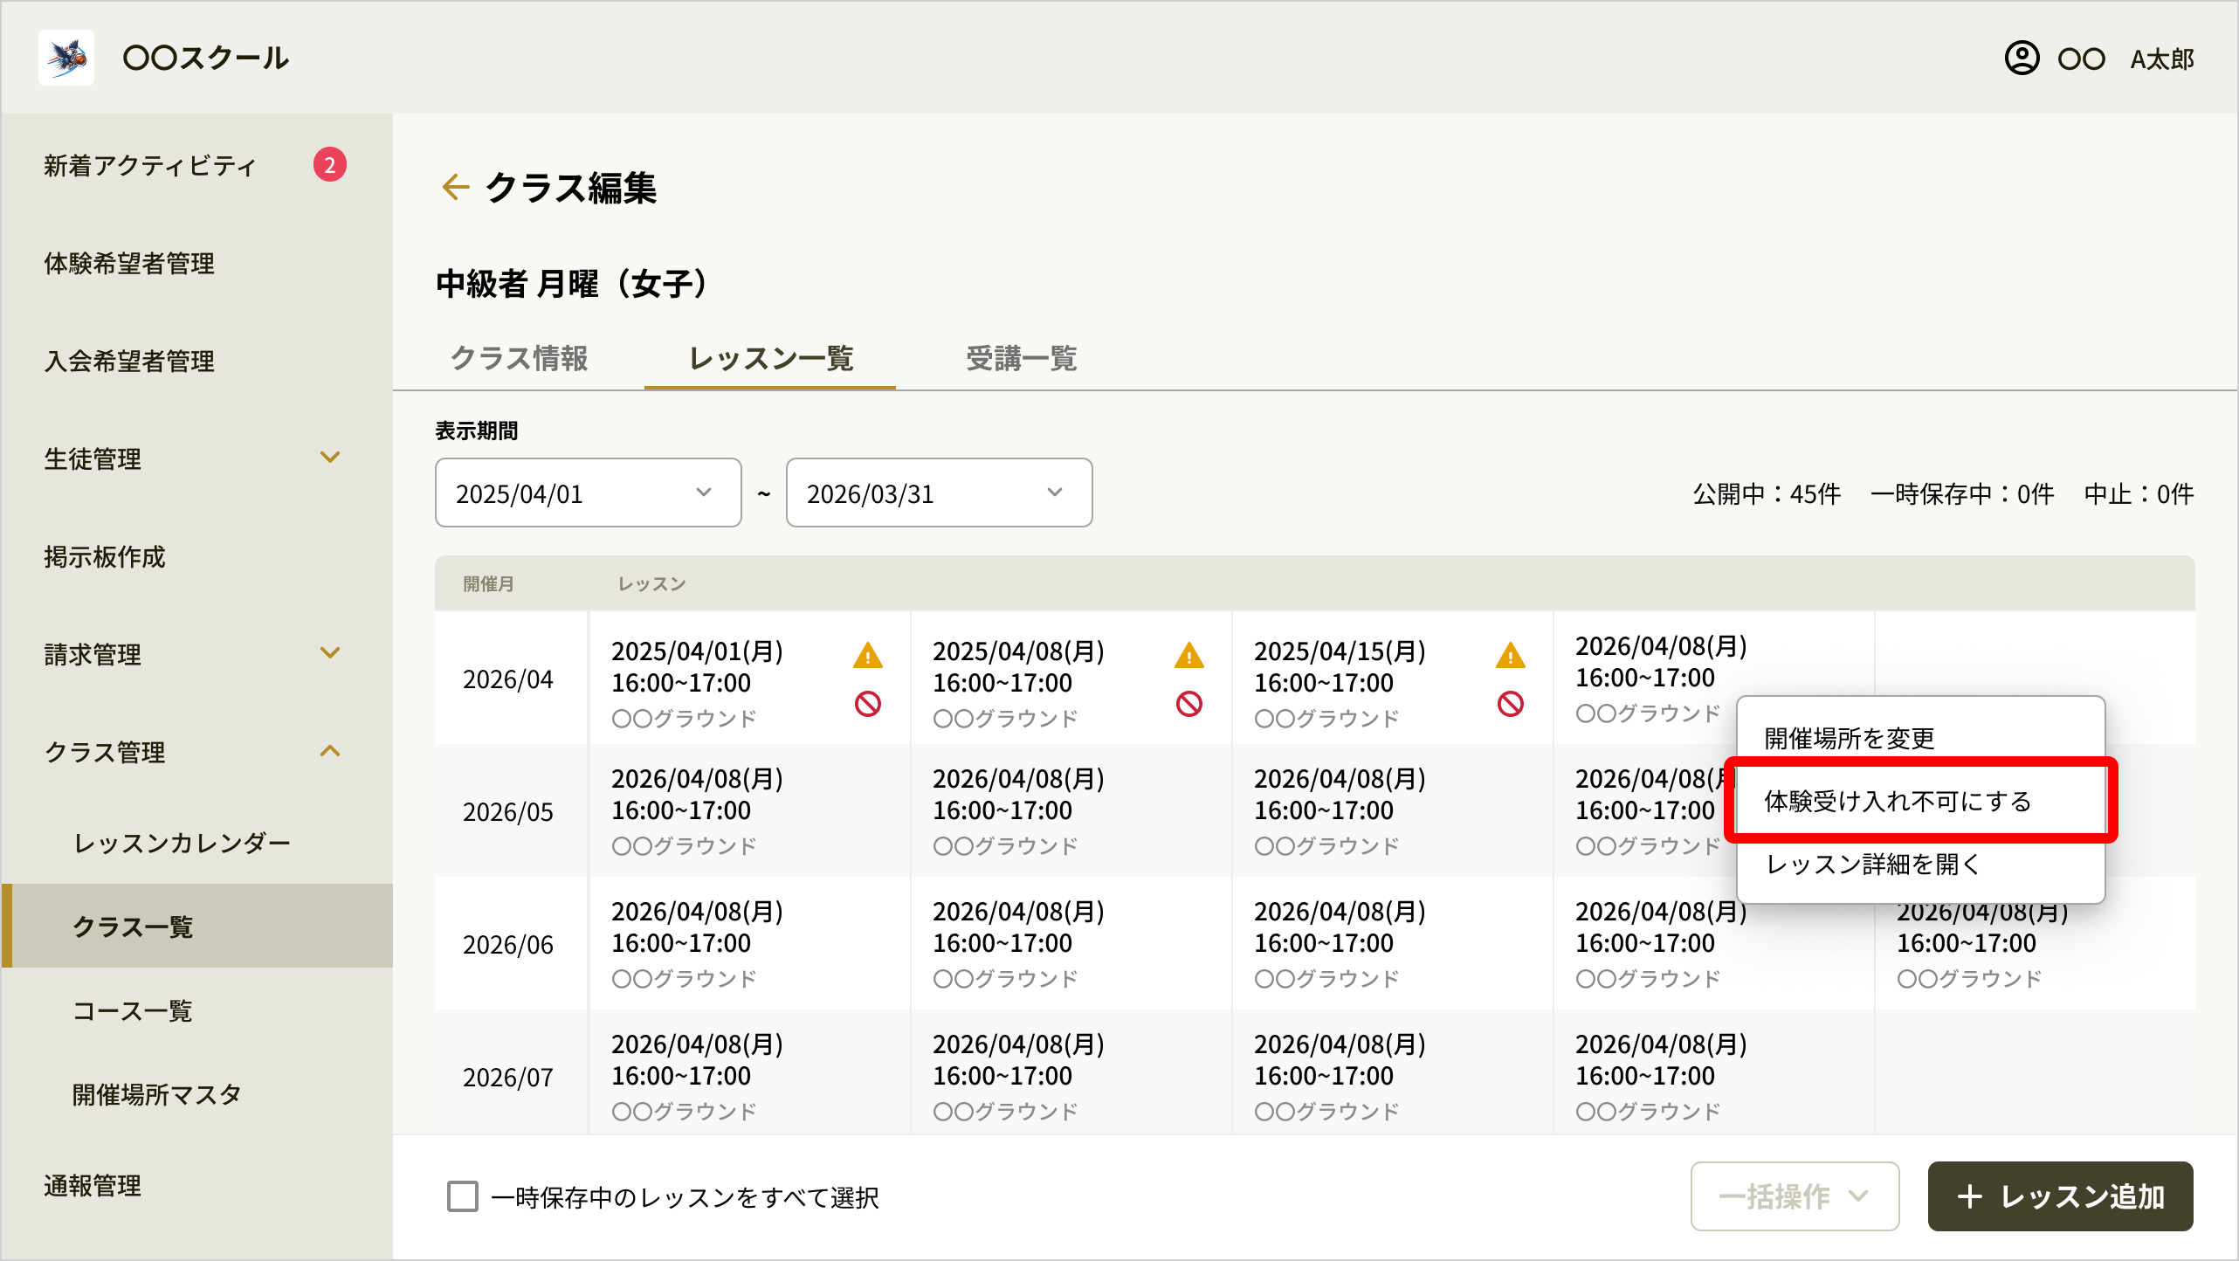The image size is (2239, 1261).
Task: Click warning icon on 2025/04/08 lesson
Action: (x=1189, y=655)
